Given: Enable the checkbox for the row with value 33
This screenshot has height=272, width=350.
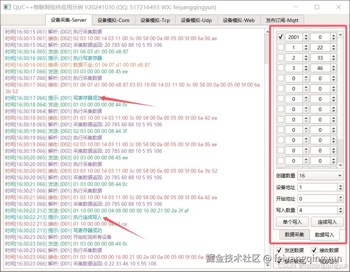Looking at the screenshot, I should pos(281,57).
